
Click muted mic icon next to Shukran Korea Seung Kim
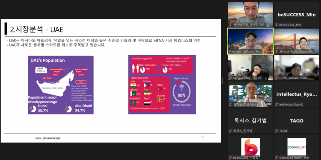[277, 52]
